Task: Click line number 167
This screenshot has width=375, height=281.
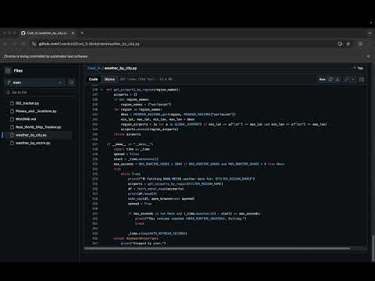Action: tap(95, 244)
